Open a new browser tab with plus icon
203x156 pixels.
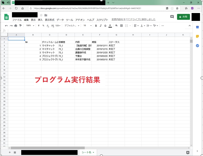tap(108, 2)
